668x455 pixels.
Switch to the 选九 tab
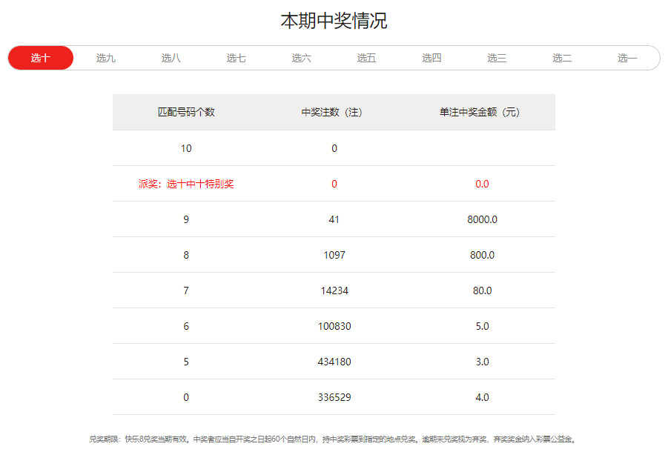[106, 58]
